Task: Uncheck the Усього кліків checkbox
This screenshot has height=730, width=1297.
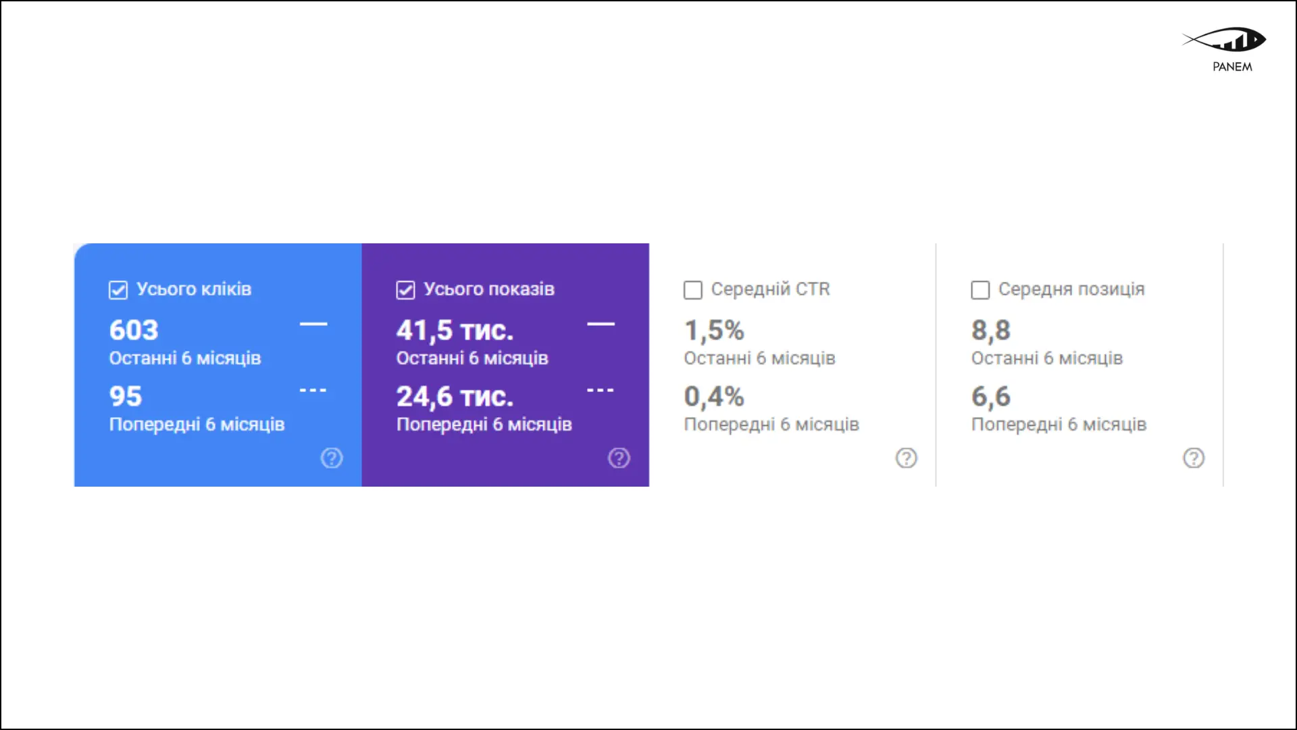Action: pyautogui.click(x=118, y=290)
